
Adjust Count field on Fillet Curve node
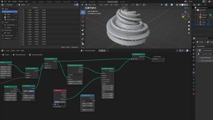click(29, 96)
